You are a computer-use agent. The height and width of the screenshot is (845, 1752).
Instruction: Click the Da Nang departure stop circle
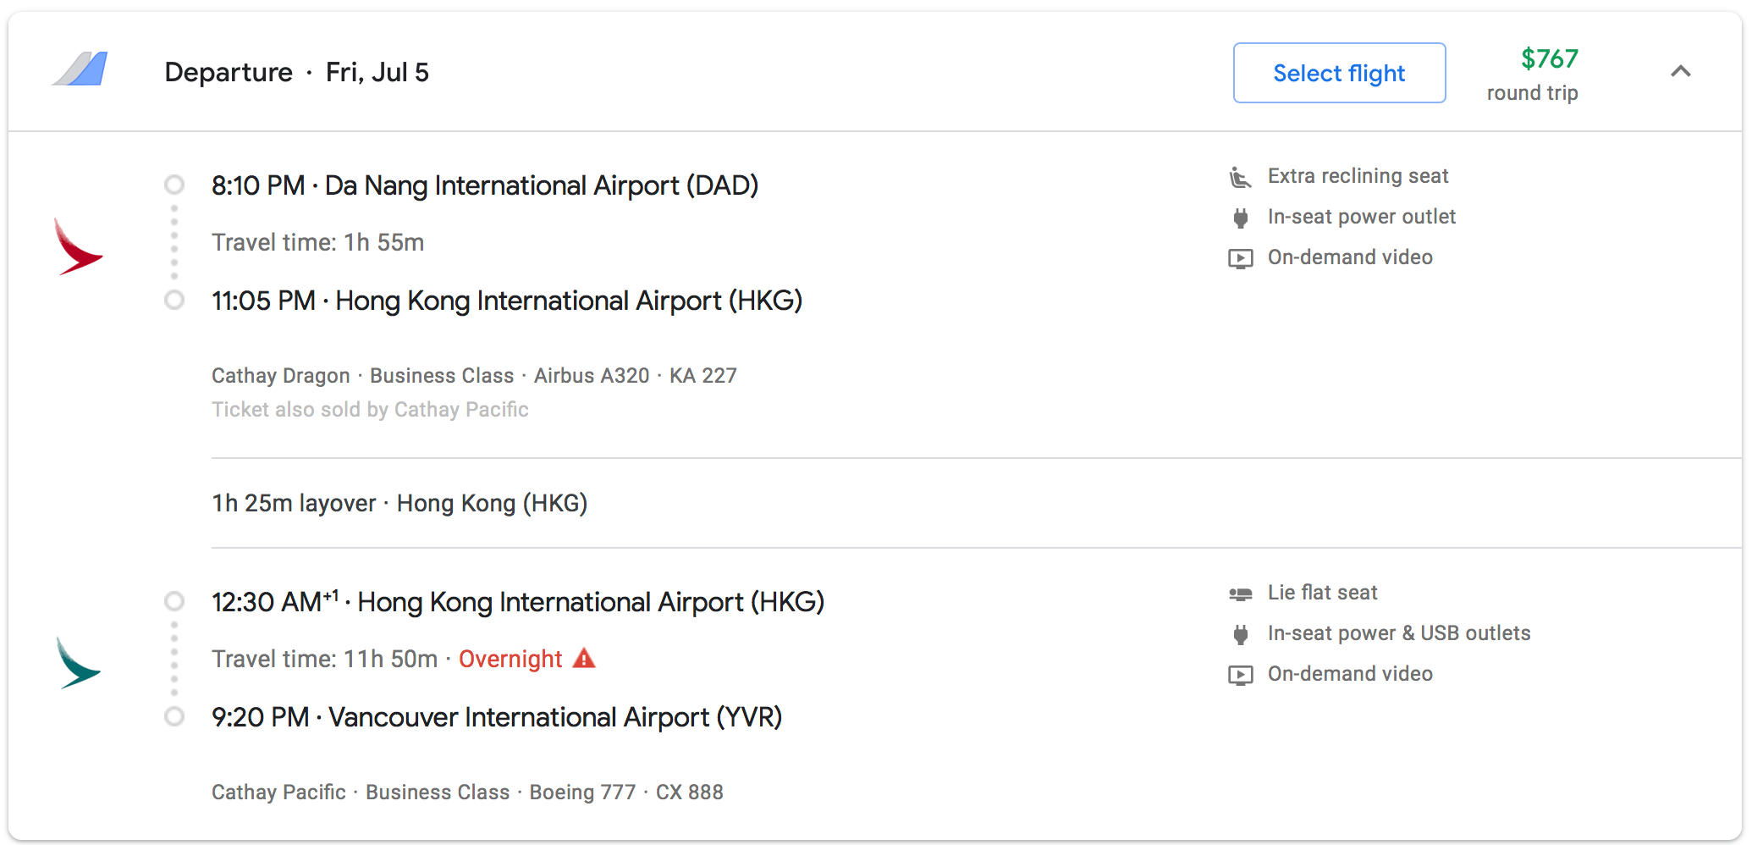[174, 185]
